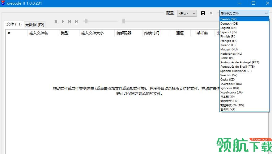Switch to the 文件 (F1) tab
The height and width of the screenshot is (154, 272).
point(14,24)
